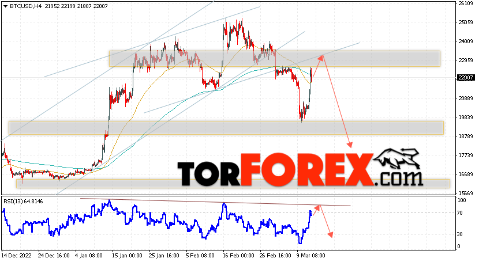Click the 22959 price scale value

coord(466,60)
